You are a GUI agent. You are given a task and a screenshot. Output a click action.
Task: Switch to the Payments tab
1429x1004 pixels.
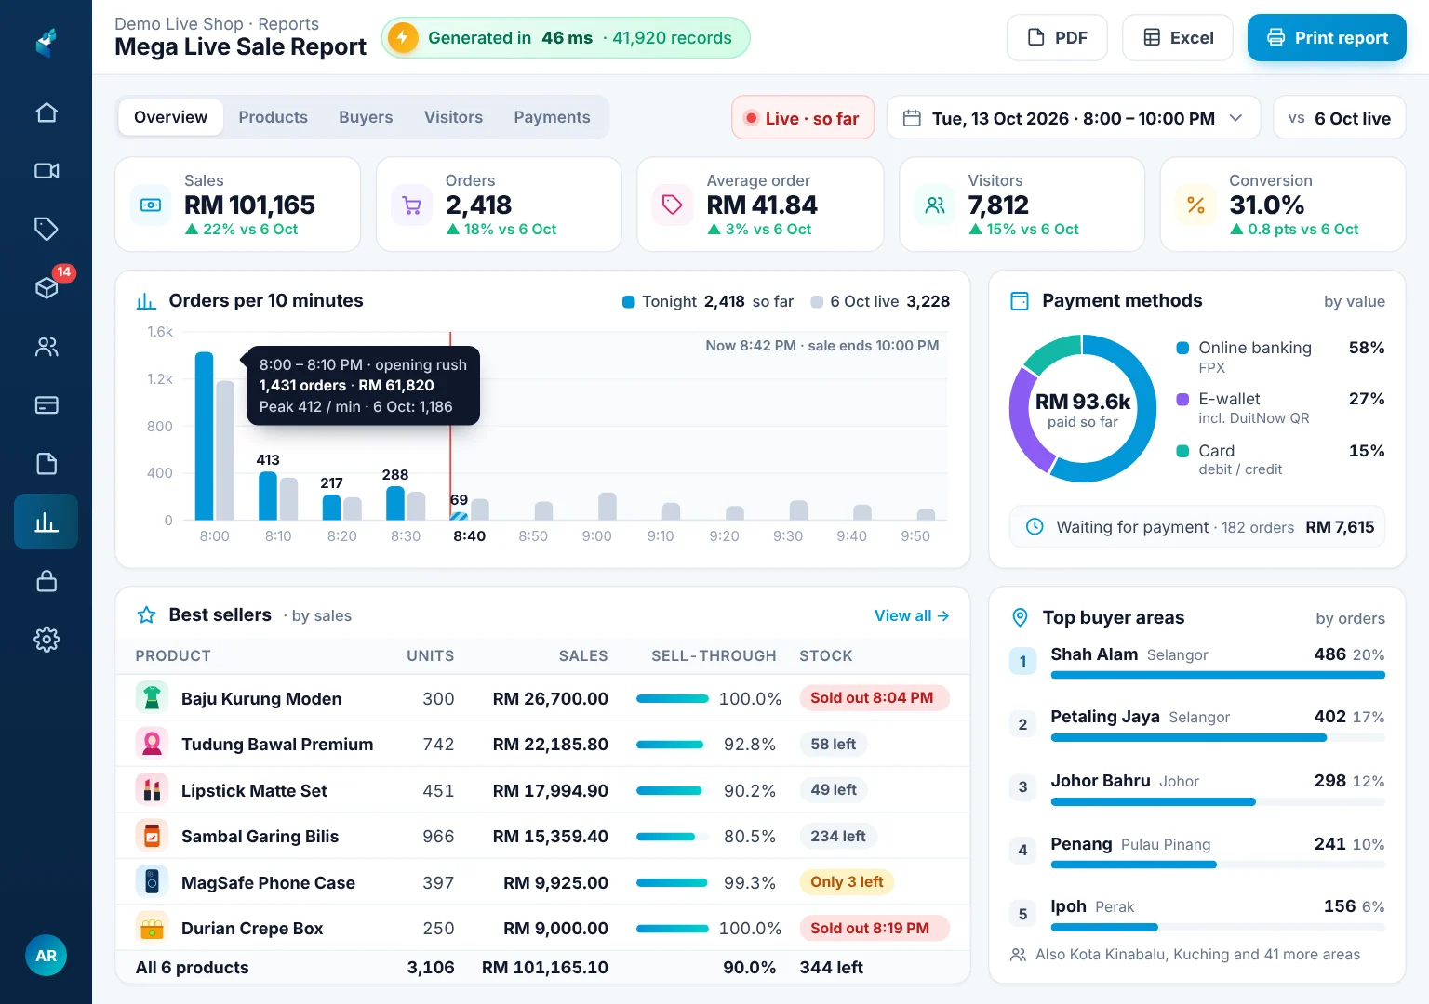pyautogui.click(x=552, y=117)
